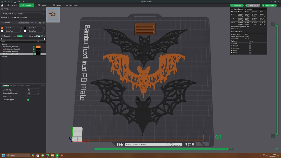This screenshot has height=158, width=281.
Task: Open filament 2 Sunlu PLA dropdown
Action: pyautogui.click(x=35, y=28)
